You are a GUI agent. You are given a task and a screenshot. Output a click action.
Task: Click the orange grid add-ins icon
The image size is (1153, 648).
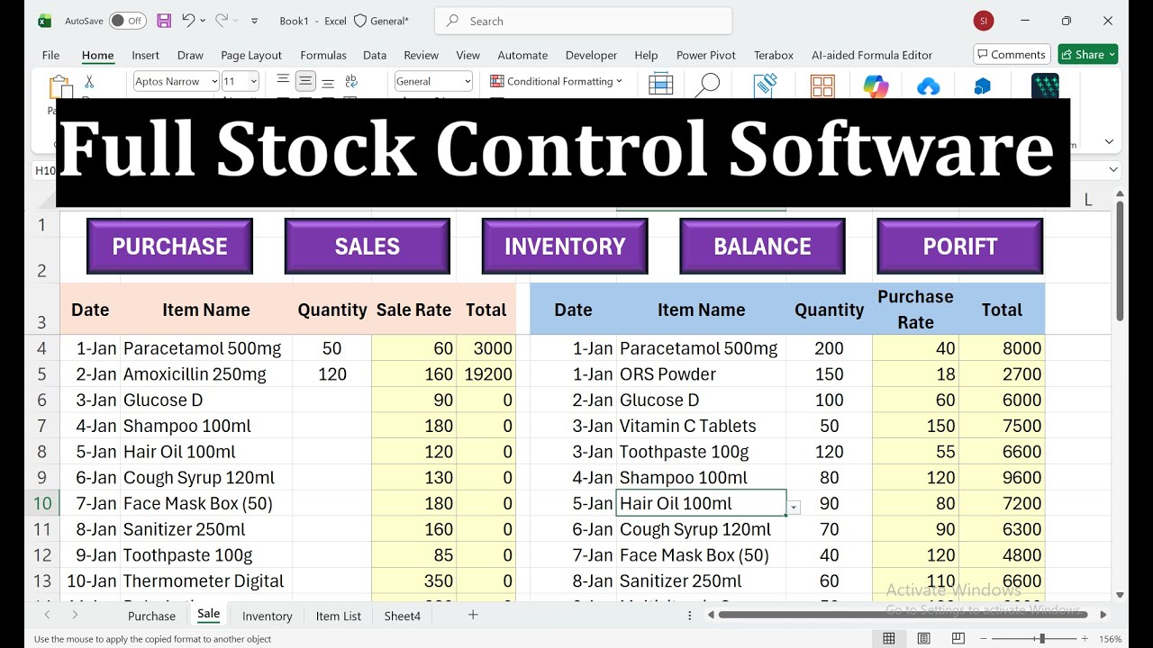point(822,86)
